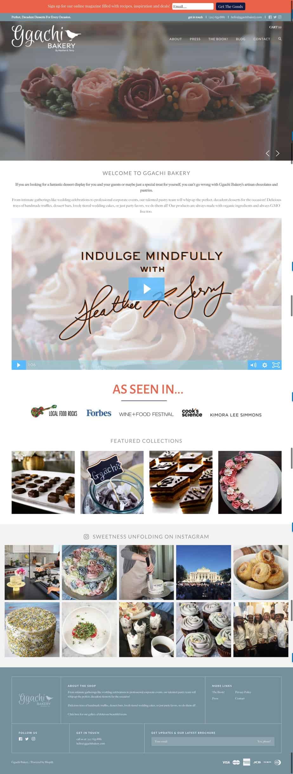Click the top banner Email input field
This screenshot has height=774, width=293.
tap(193, 6)
